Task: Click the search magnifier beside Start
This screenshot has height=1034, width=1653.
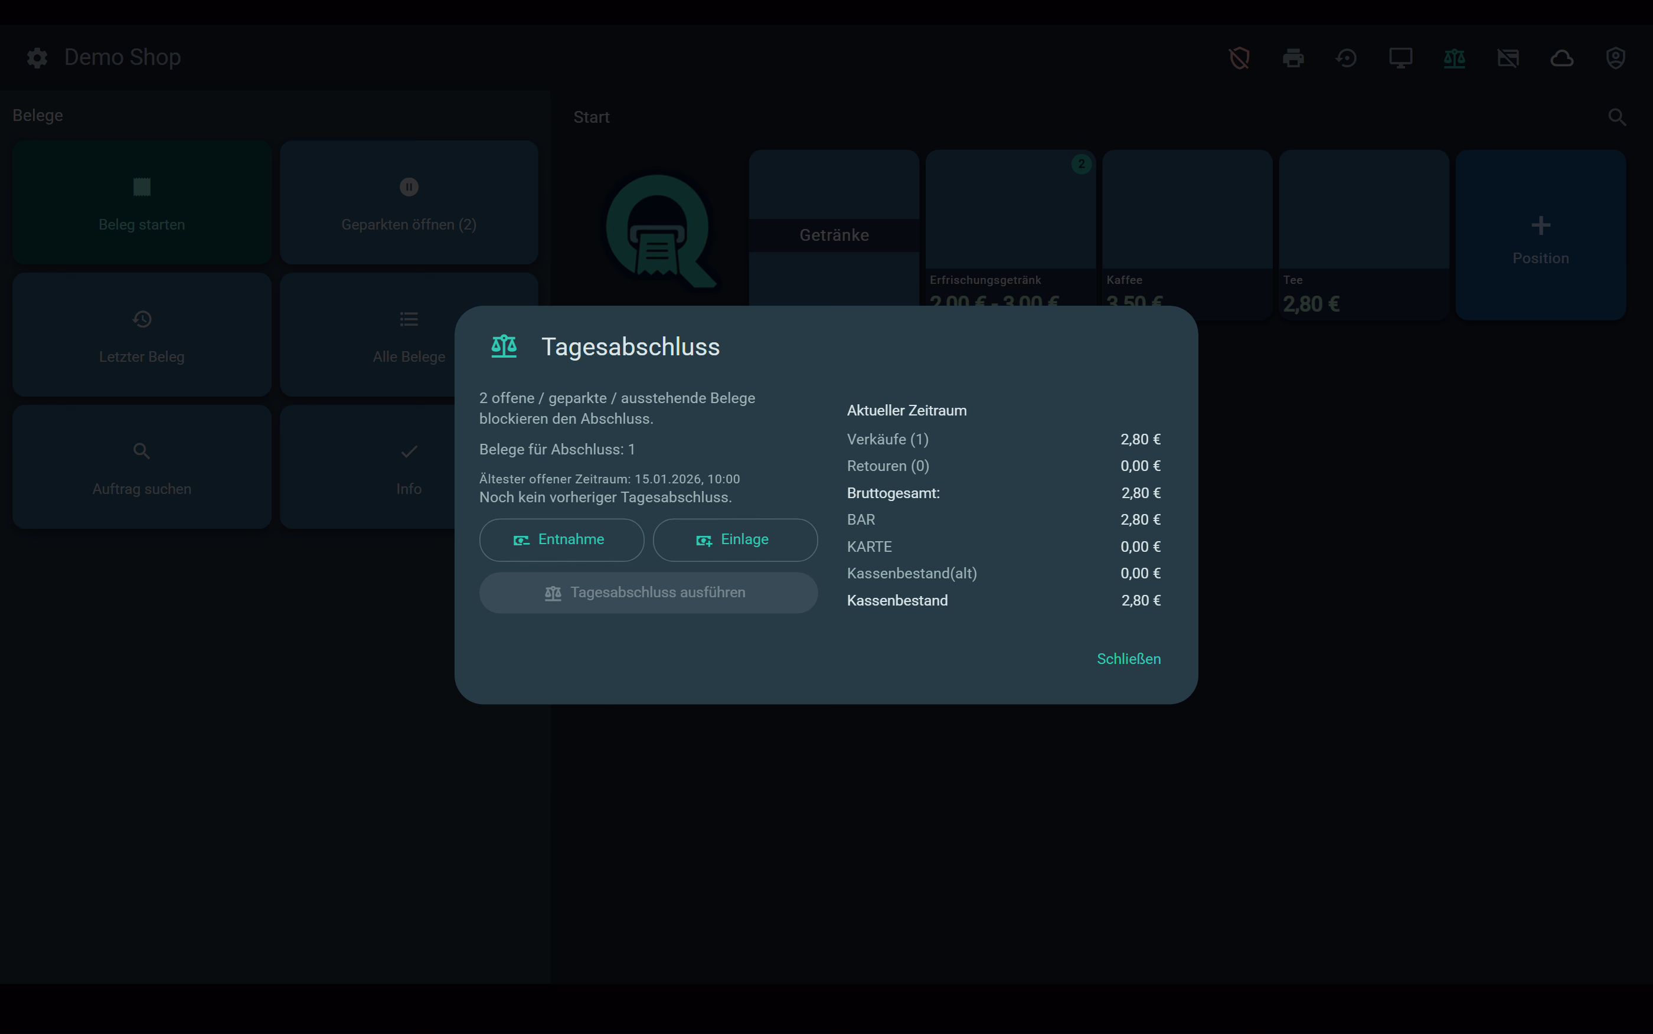Action: click(1617, 117)
